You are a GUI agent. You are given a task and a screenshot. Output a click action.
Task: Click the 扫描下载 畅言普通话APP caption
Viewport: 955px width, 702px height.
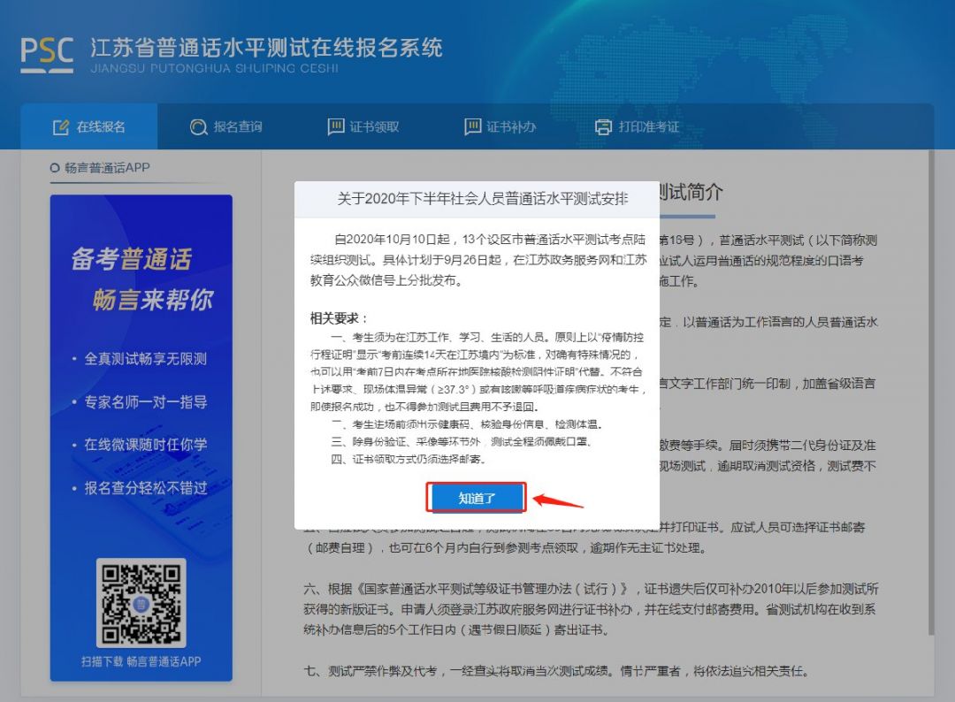coord(141,662)
